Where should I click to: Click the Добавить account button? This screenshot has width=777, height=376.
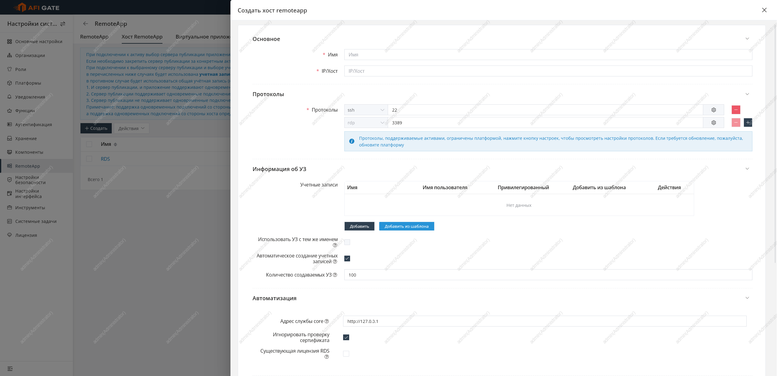tap(360, 226)
